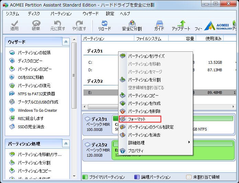Click the 87.13MB used value
Image resolution: width=239 pixels, height=183 pixels.
click(215, 70)
